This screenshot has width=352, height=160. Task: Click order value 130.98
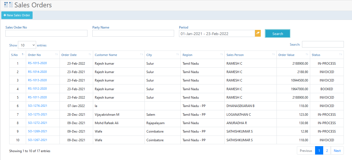(x=303, y=123)
